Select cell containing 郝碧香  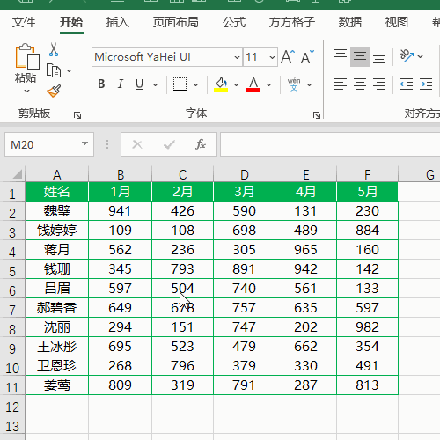(x=57, y=308)
